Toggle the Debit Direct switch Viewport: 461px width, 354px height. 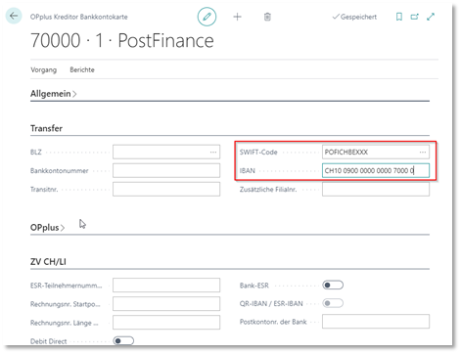(123, 341)
